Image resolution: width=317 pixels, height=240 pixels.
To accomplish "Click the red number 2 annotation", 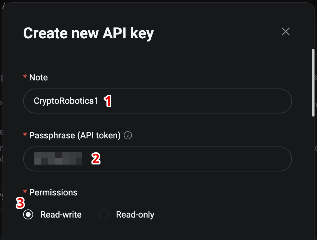I will point(96,159).
